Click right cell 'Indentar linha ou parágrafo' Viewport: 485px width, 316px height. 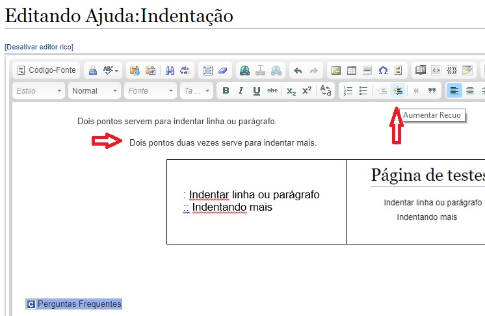(x=433, y=202)
